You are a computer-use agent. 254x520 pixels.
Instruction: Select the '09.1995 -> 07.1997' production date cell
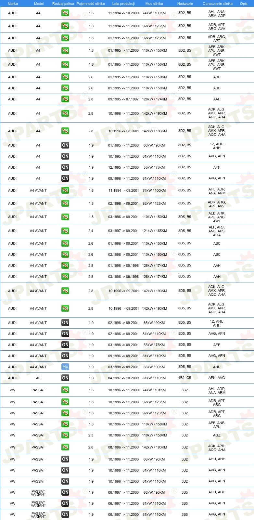[x=123, y=99]
